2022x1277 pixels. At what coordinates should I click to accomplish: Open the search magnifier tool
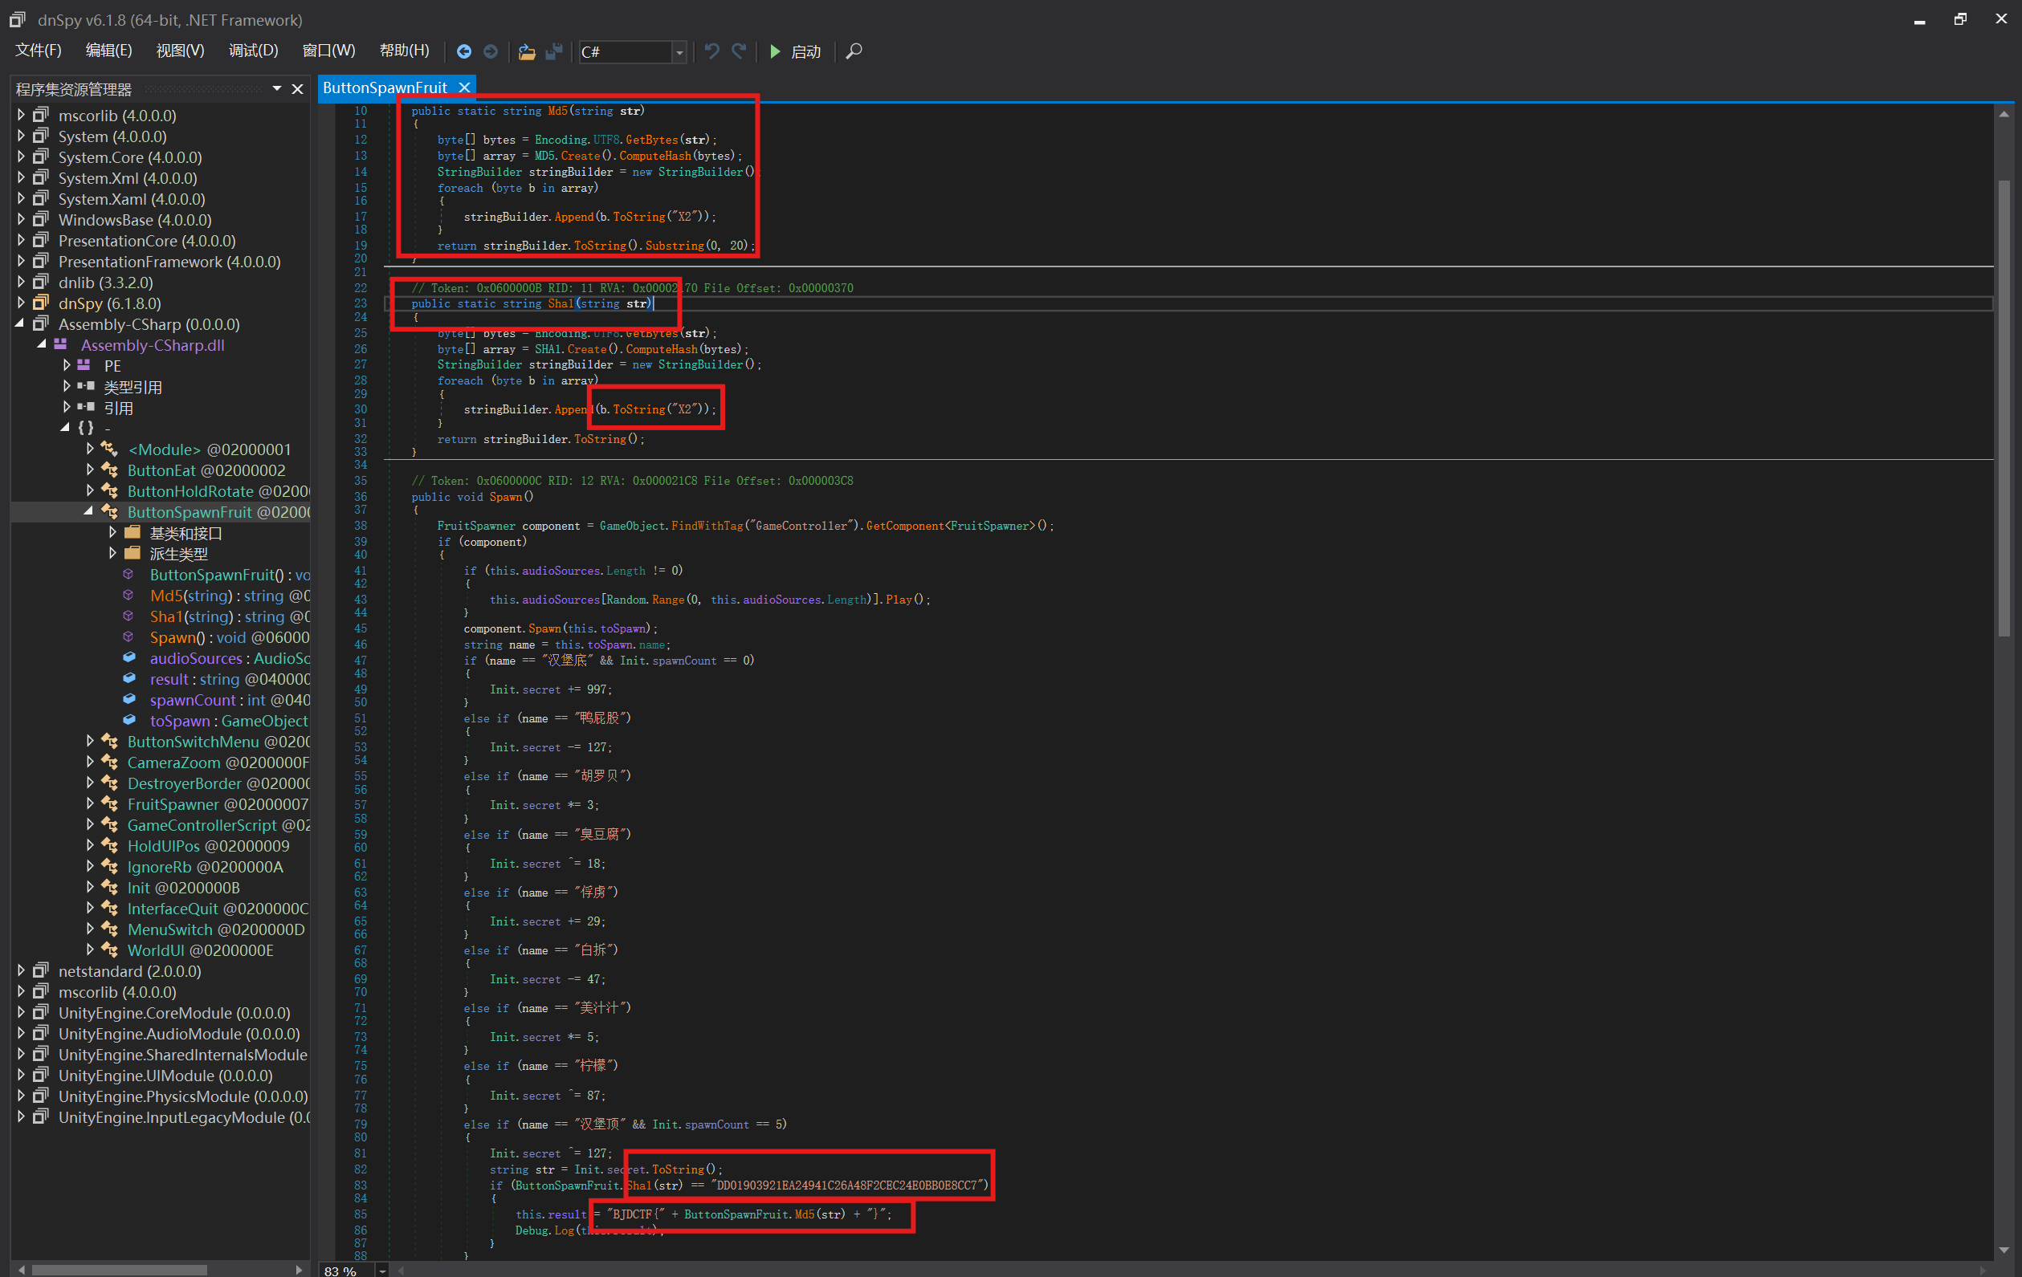pos(854,52)
